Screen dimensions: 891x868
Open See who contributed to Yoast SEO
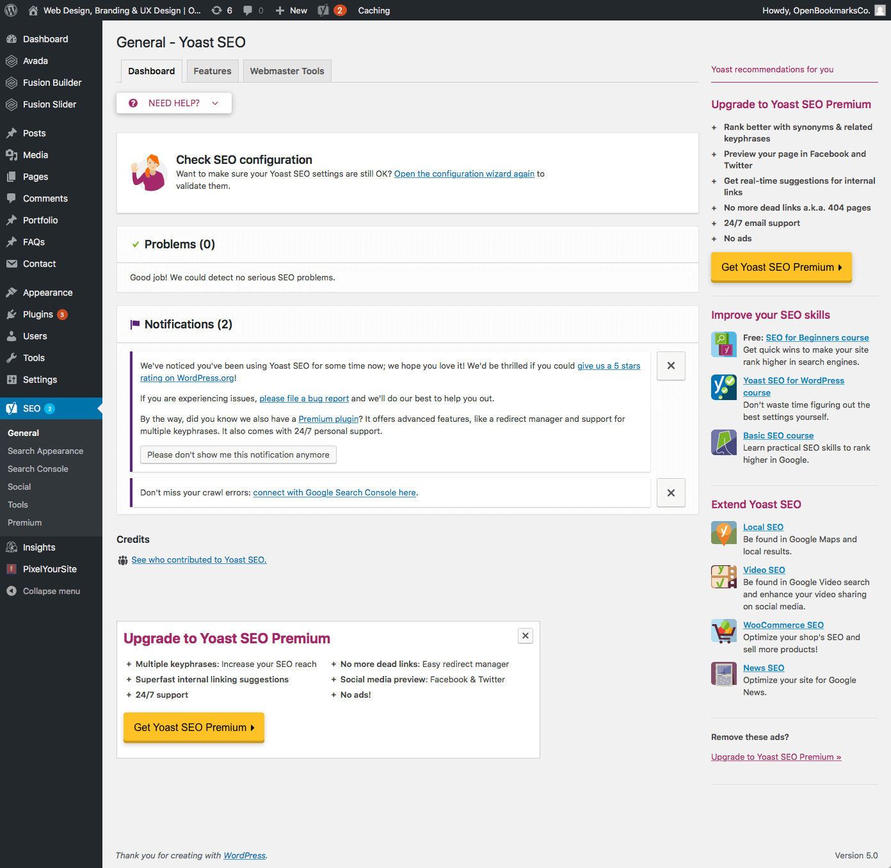[199, 559]
